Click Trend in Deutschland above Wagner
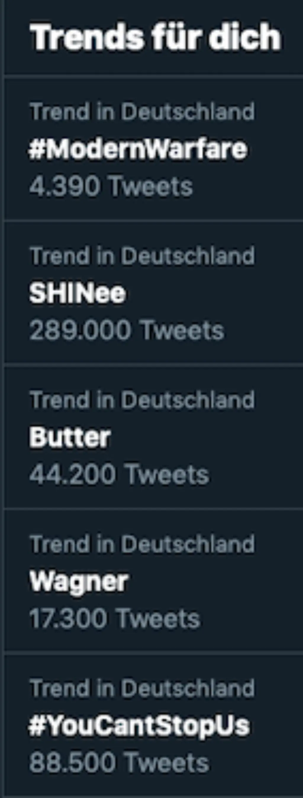Screen dimensions: 303x798 (143, 543)
